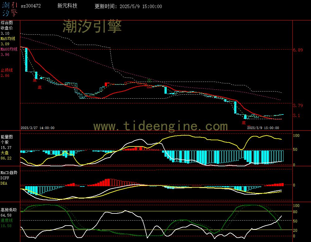
Task: Click the MACD趋势 panel label
Action: [9, 173]
